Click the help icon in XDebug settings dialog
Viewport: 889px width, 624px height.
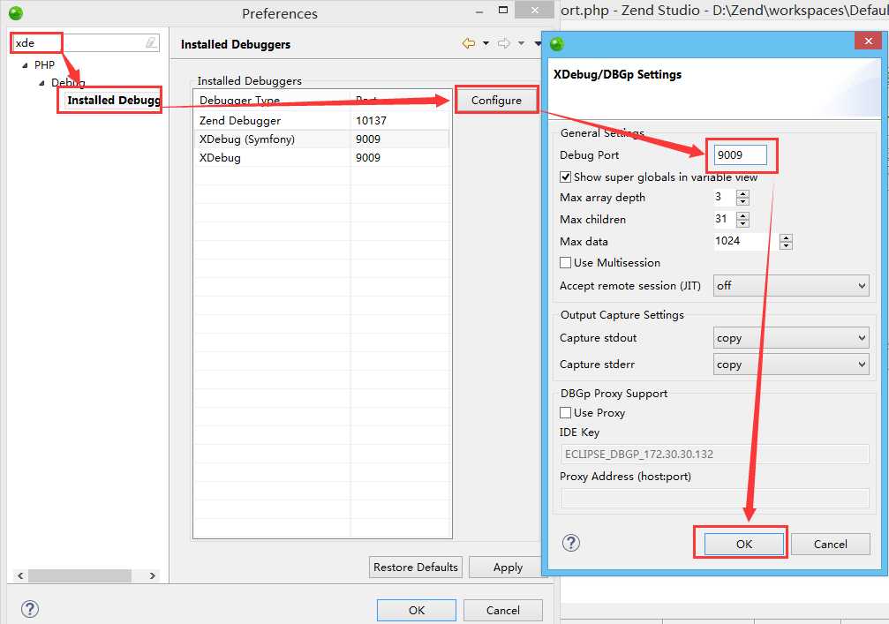point(571,543)
